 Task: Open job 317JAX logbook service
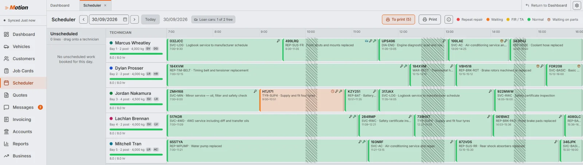point(436,100)
